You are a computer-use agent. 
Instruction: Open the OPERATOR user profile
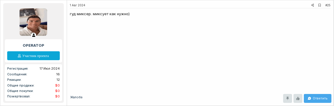pos(33,46)
